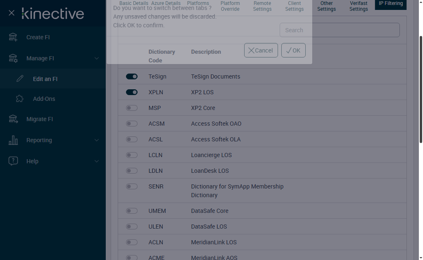The height and width of the screenshot is (260, 423).
Task: Collapse the Manage FI chevron
Action: 96,58
